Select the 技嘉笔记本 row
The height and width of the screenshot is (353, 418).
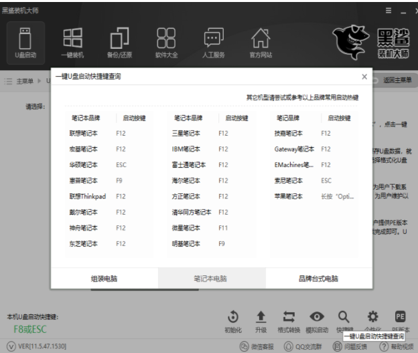pos(314,133)
